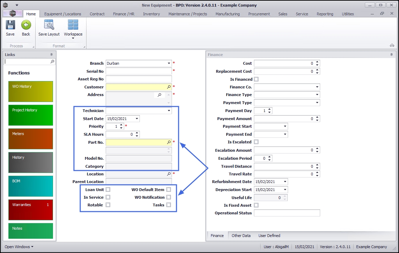Expand the Finance Type dropdown

coord(317,95)
